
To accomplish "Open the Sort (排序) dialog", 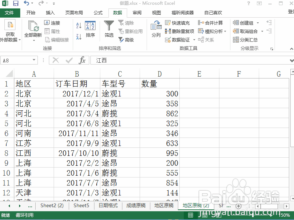I will [90, 29].
